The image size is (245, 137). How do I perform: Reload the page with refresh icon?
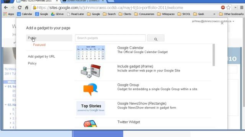point(20,8)
